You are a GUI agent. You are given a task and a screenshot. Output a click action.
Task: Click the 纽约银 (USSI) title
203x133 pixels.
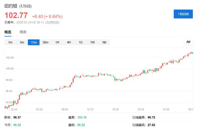point(18,6)
